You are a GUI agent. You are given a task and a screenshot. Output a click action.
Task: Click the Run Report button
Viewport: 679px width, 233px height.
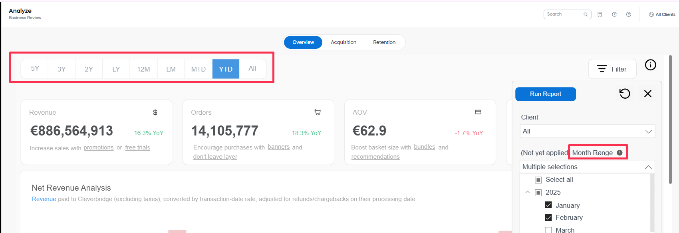tap(546, 94)
